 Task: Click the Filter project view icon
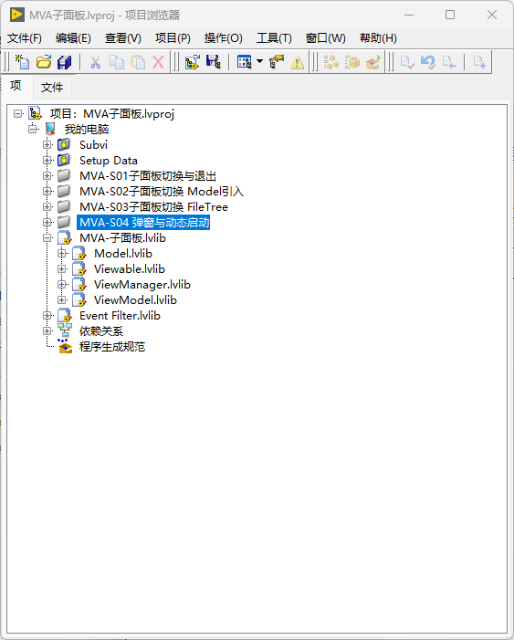[245, 62]
